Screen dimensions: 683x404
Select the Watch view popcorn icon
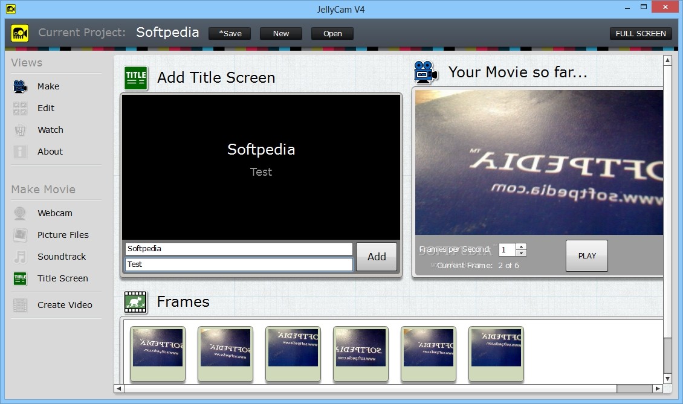coord(19,130)
